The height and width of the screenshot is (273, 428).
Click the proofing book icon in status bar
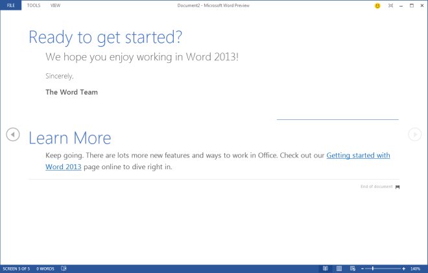(x=64, y=268)
